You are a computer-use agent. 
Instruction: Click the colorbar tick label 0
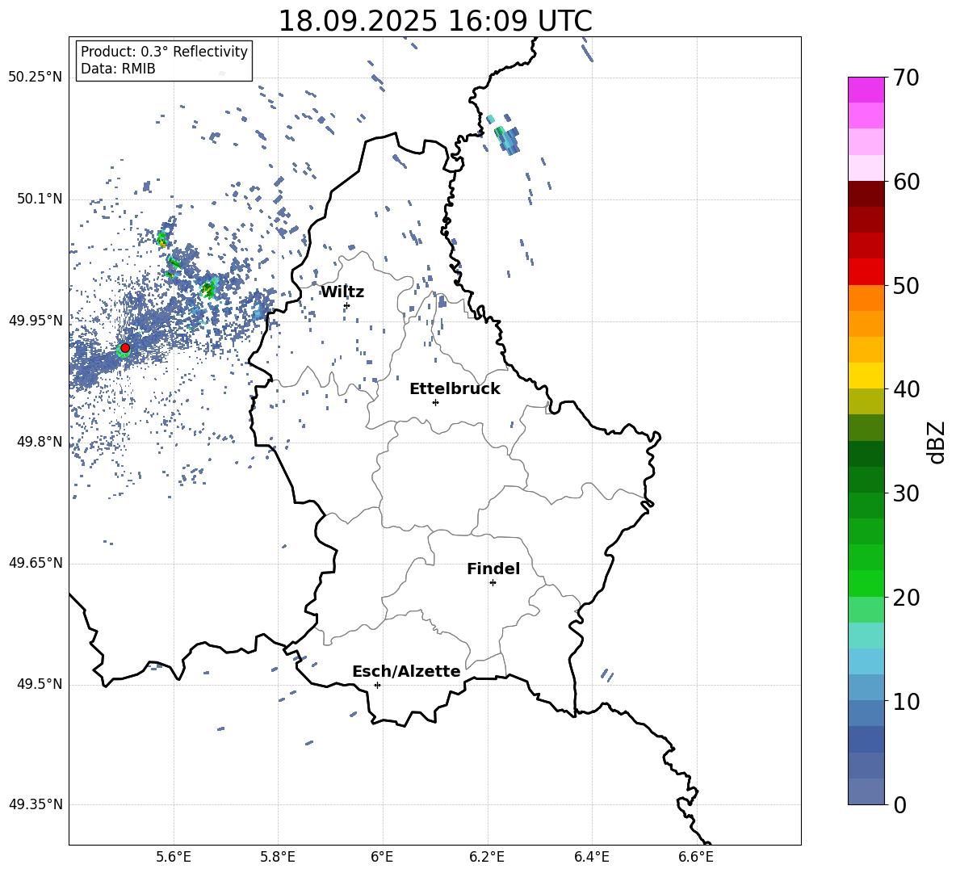pos(899,804)
